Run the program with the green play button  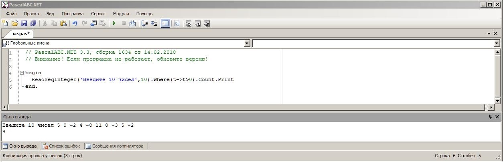pyautogui.click(x=114, y=24)
